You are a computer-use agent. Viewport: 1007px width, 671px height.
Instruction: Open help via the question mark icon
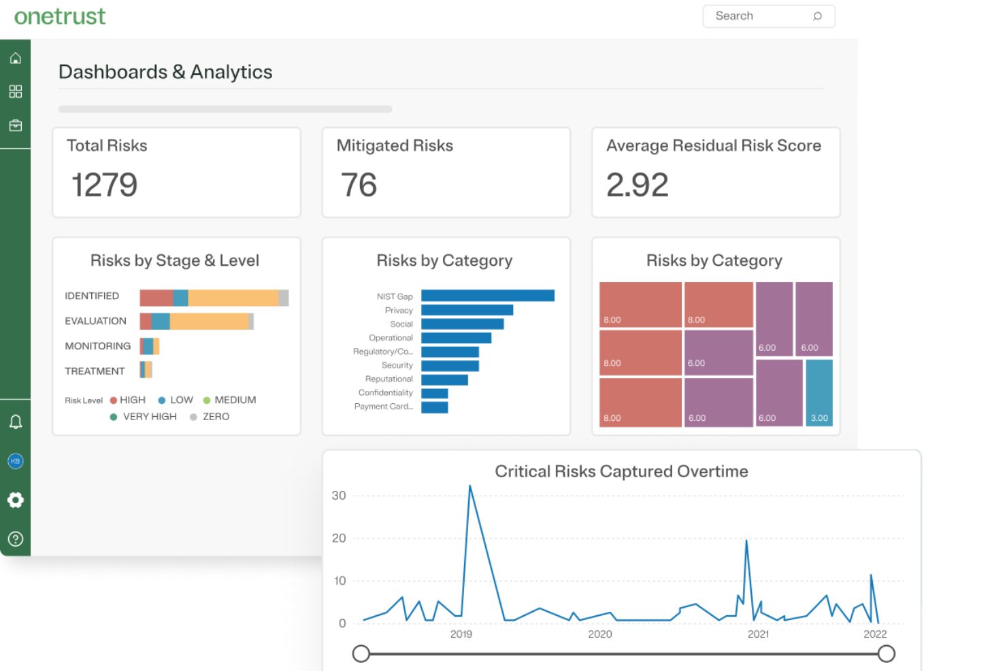[x=15, y=538]
